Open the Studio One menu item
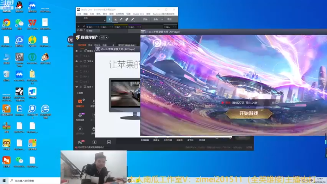 tap(138, 14)
